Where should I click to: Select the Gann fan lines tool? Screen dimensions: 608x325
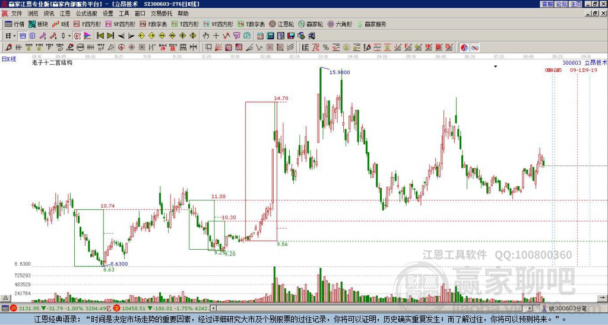(218, 47)
